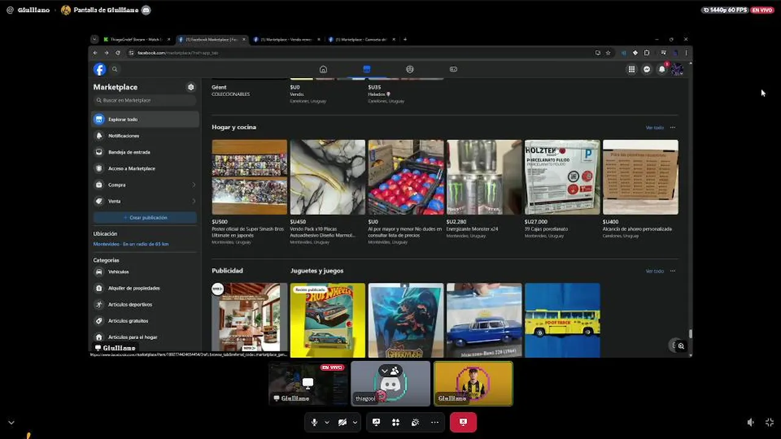Image resolution: width=781 pixels, height=439 pixels.
Task: Toggle participants list on thiagool tile
Action: click(390, 371)
